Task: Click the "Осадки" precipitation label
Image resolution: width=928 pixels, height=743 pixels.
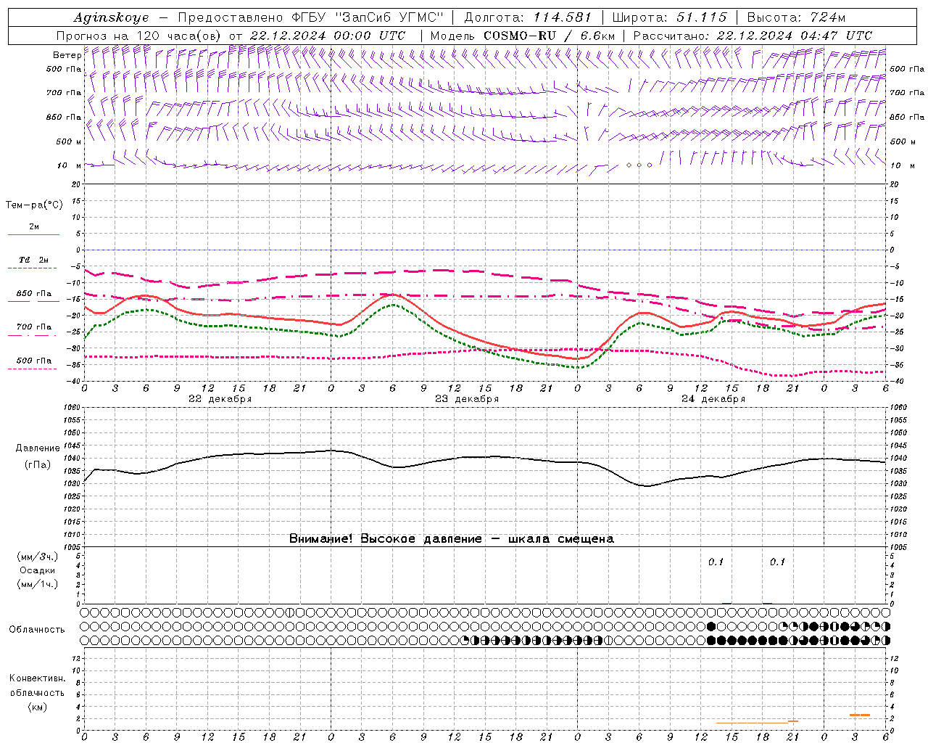Action: [38, 570]
